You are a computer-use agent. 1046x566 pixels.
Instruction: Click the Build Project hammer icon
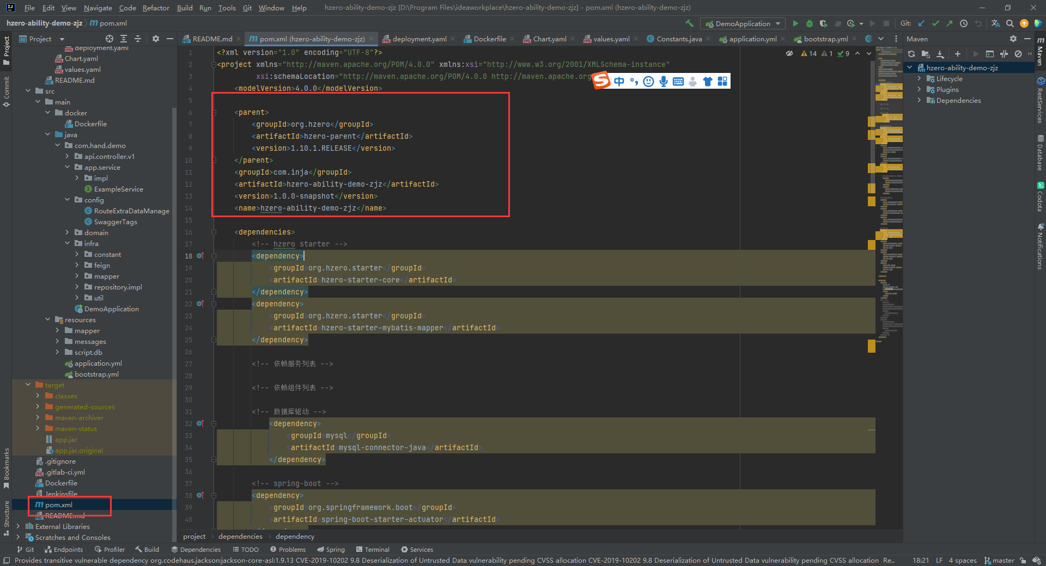tap(689, 23)
